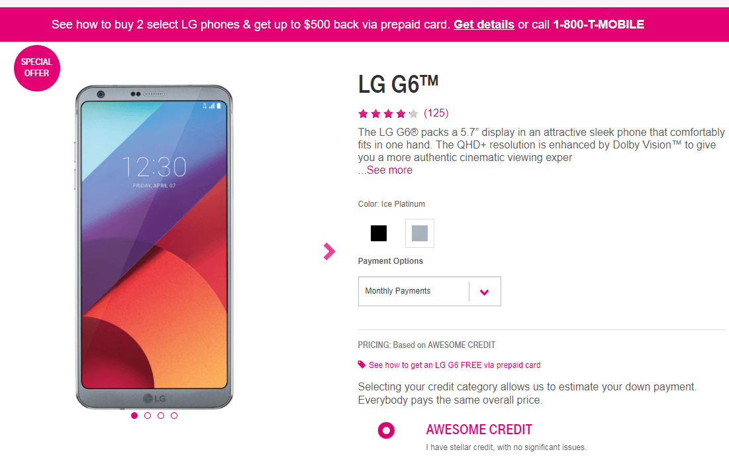Click the AWESOME CREDIT heading

tap(479, 429)
